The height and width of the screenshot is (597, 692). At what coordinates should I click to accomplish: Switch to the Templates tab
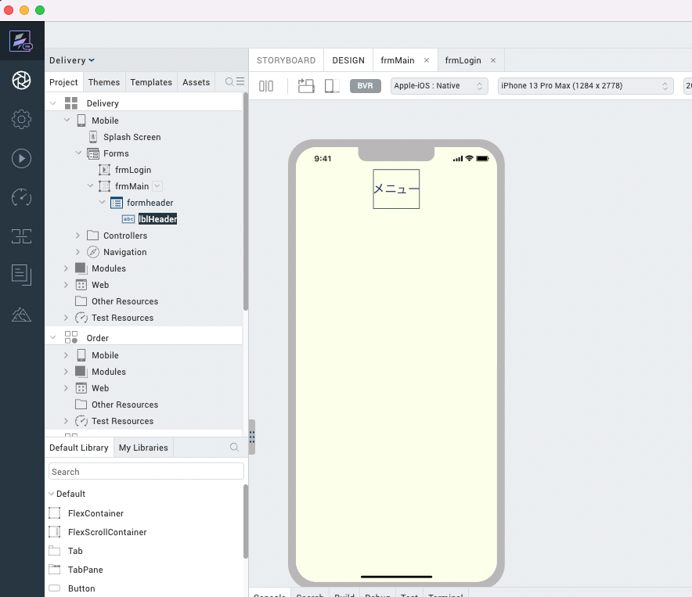151,82
